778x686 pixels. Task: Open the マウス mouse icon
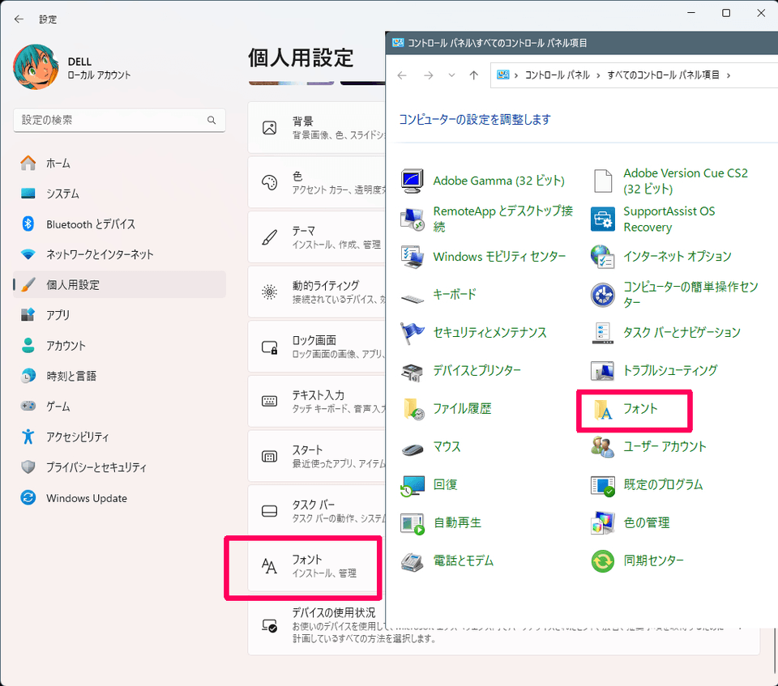click(412, 448)
